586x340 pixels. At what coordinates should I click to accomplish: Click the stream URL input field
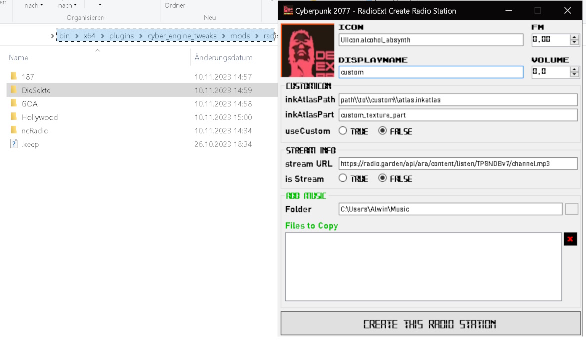(x=458, y=163)
